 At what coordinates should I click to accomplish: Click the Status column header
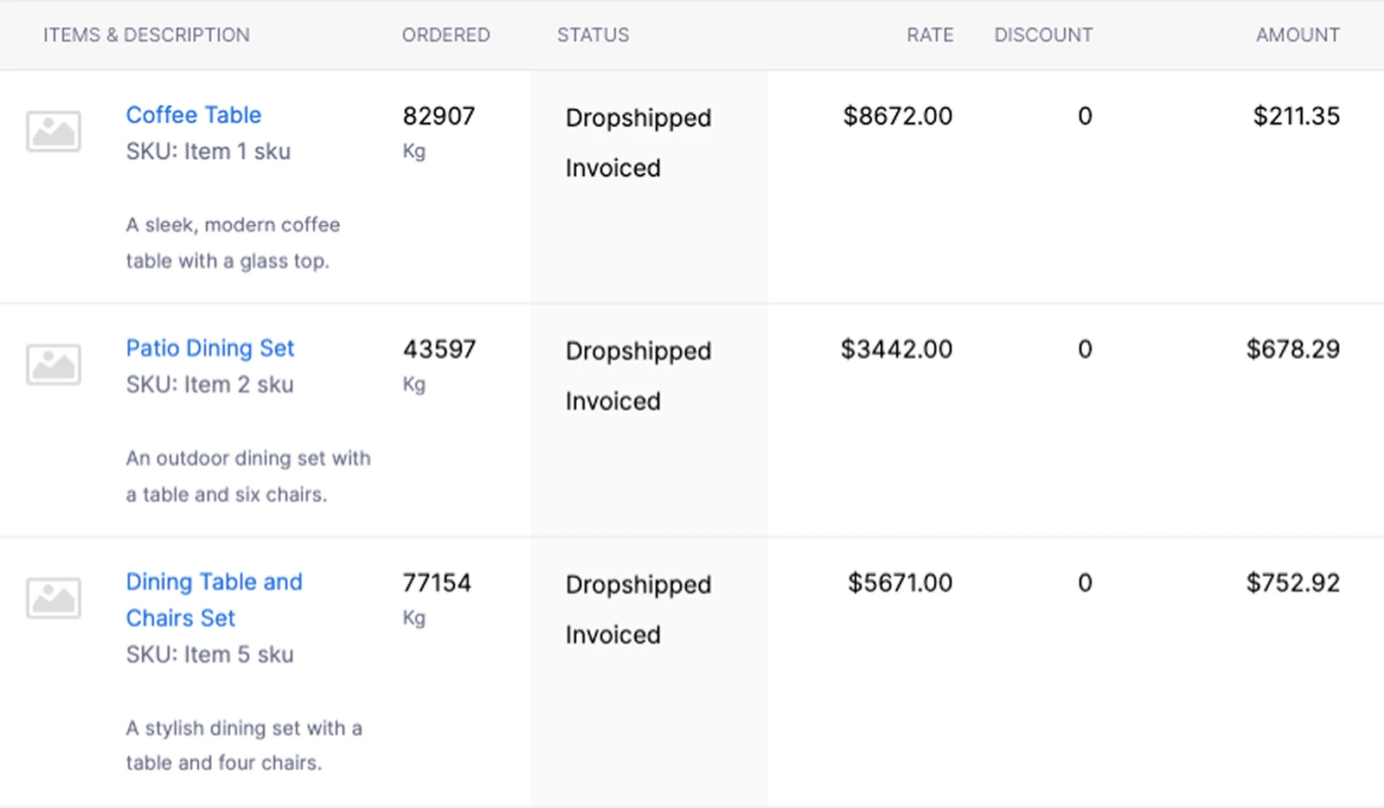(x=593, y=35)
